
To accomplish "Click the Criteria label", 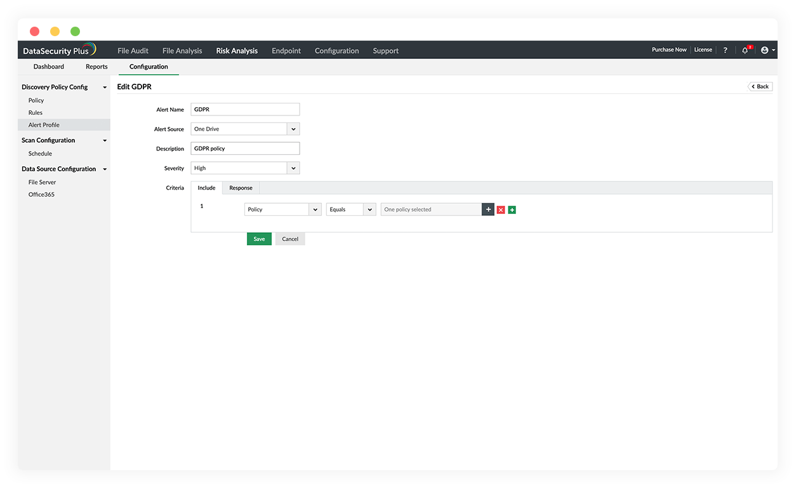I will [x=175, y=188].
